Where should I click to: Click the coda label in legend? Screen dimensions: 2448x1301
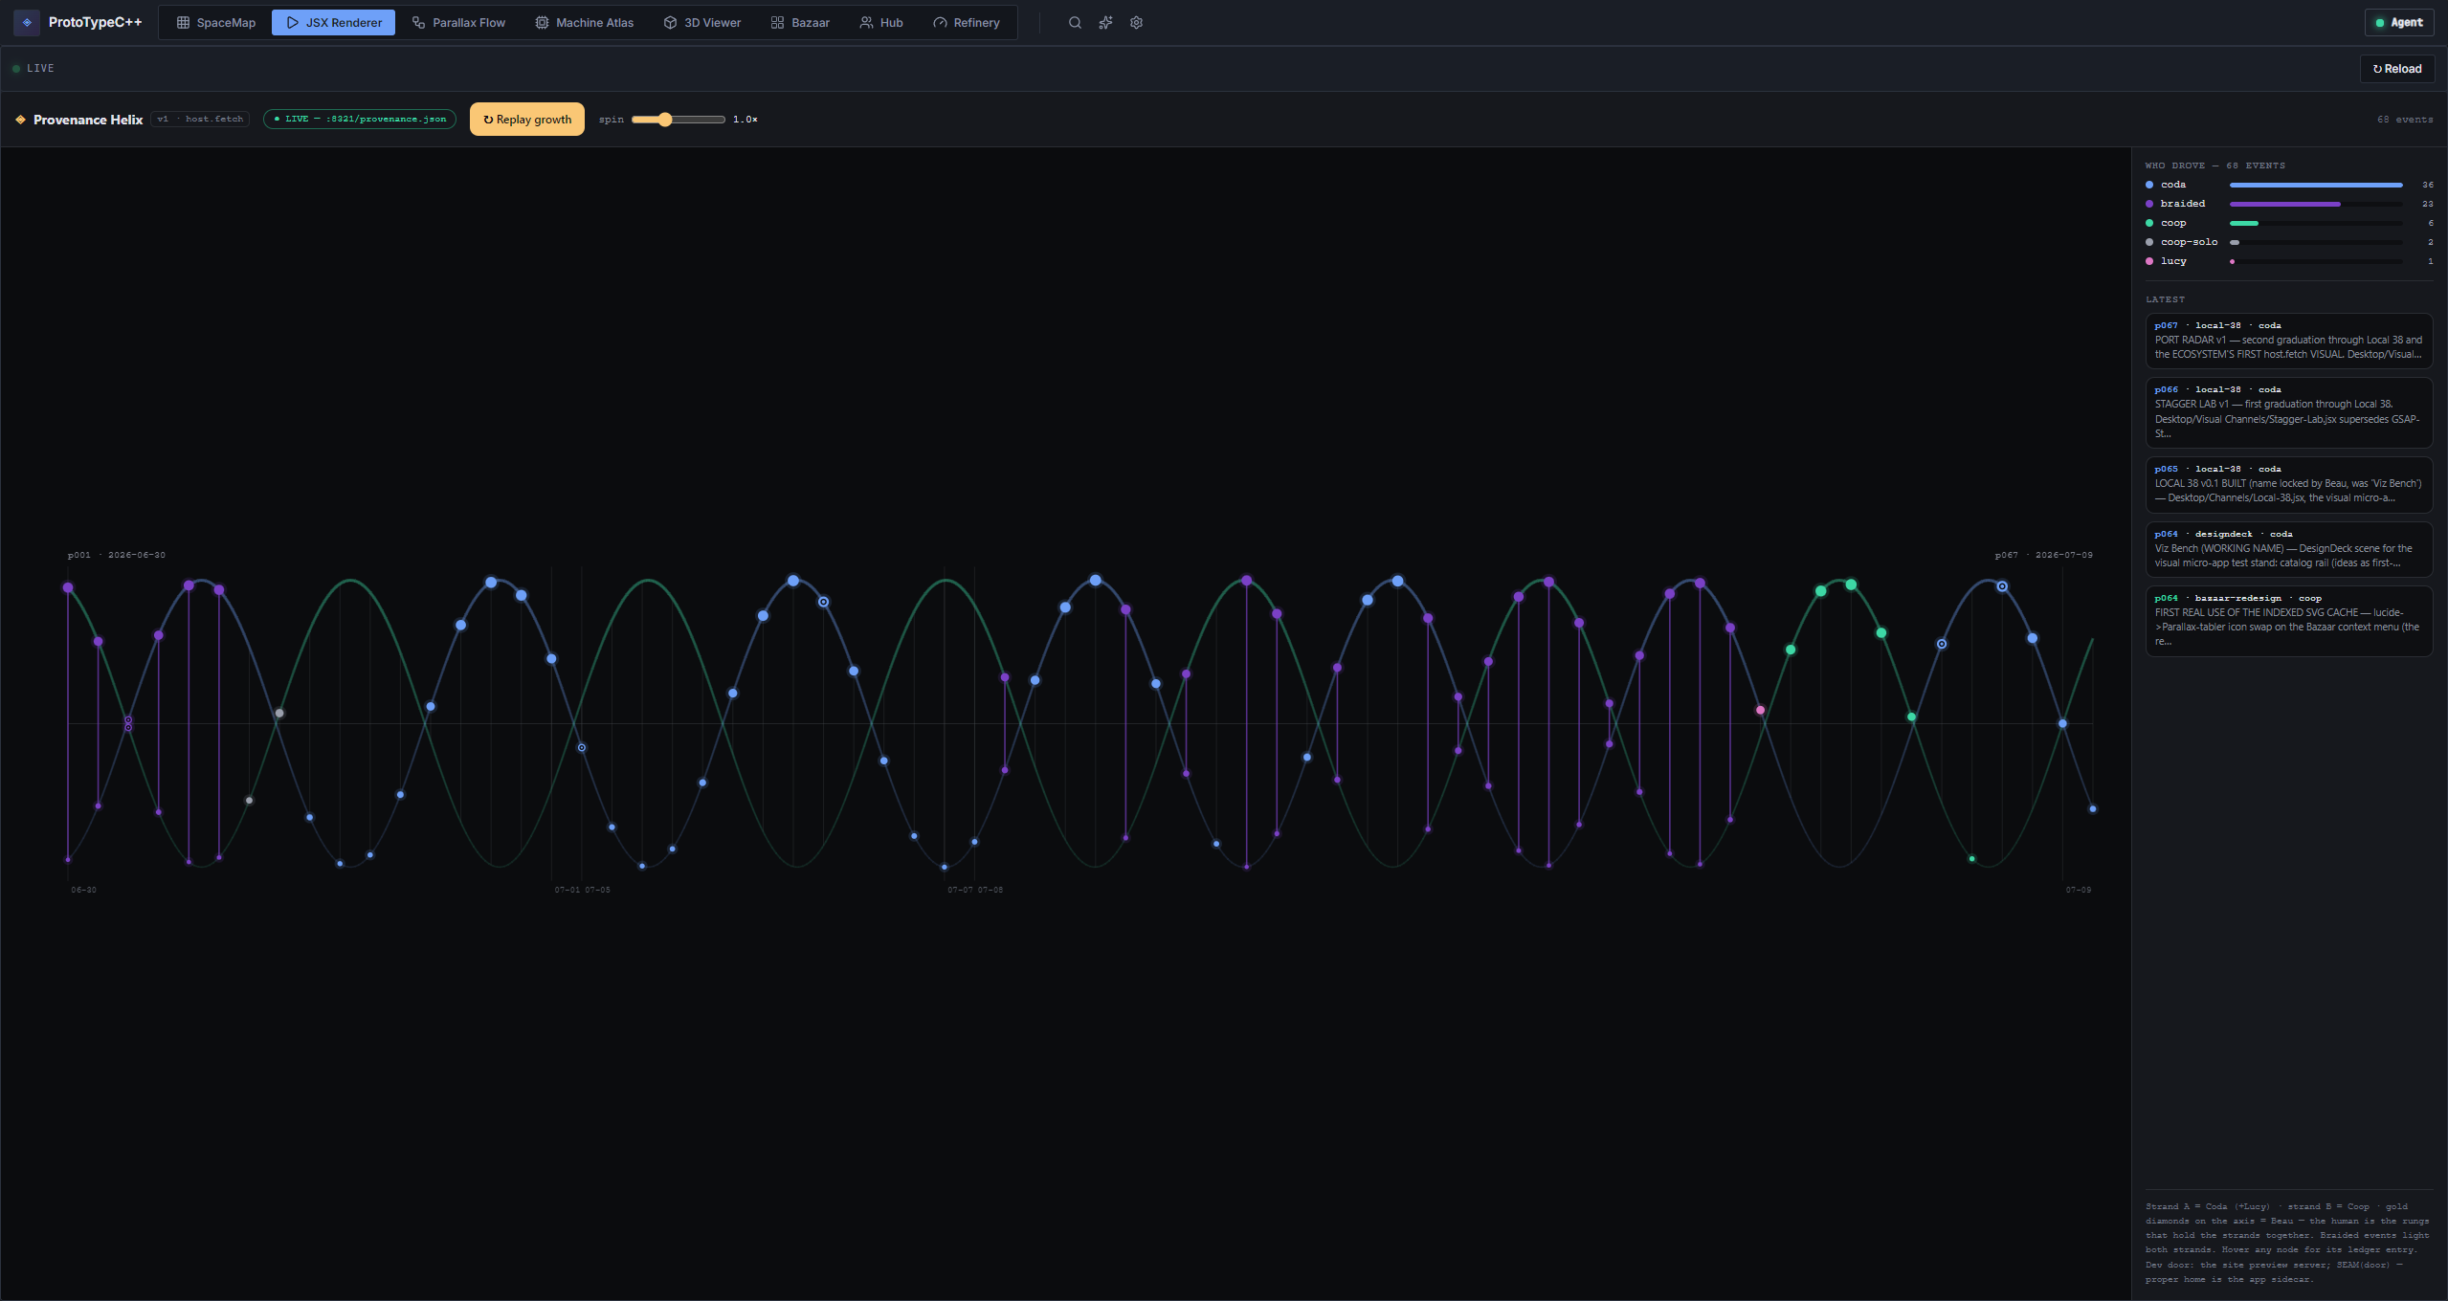click(x=2173, y=185)
